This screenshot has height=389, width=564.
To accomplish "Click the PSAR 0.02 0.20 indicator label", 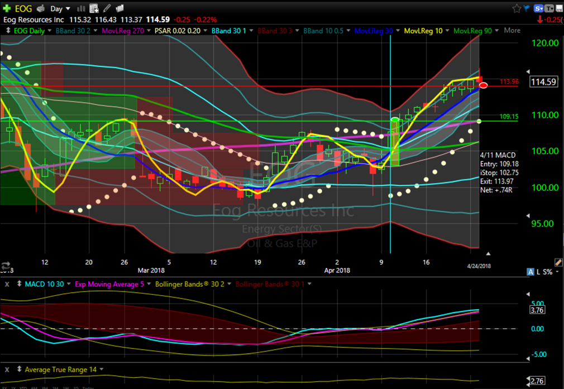I will point(178,31).
